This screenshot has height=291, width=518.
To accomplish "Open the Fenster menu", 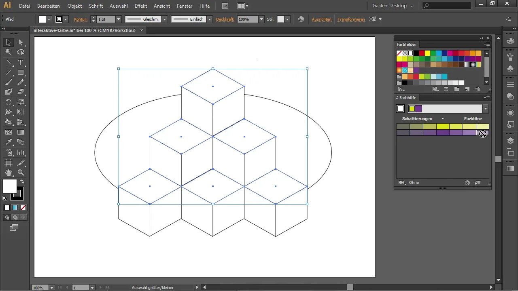I will pos(185,6).
